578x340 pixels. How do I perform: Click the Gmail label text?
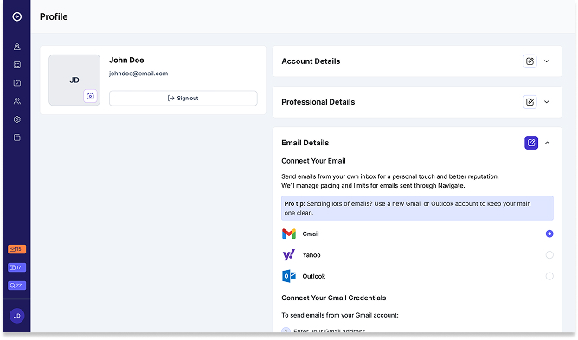[x=311, y=234]
